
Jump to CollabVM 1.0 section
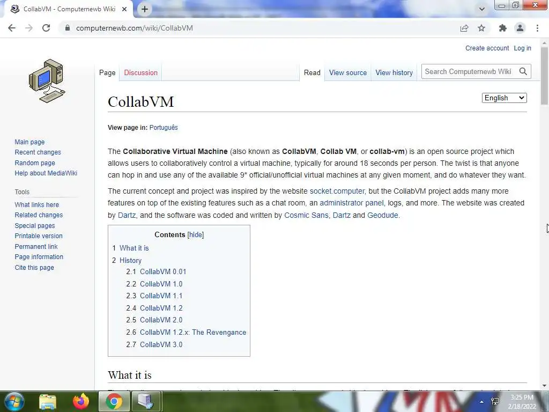click(x=161, y=284)
